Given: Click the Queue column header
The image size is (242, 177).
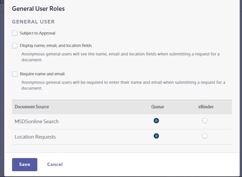Looking at the screenshot, I should (158, 107).
